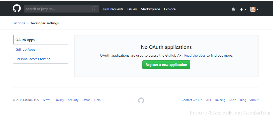Open the notifications bell

pyautogui.click(x=233, y=9)
